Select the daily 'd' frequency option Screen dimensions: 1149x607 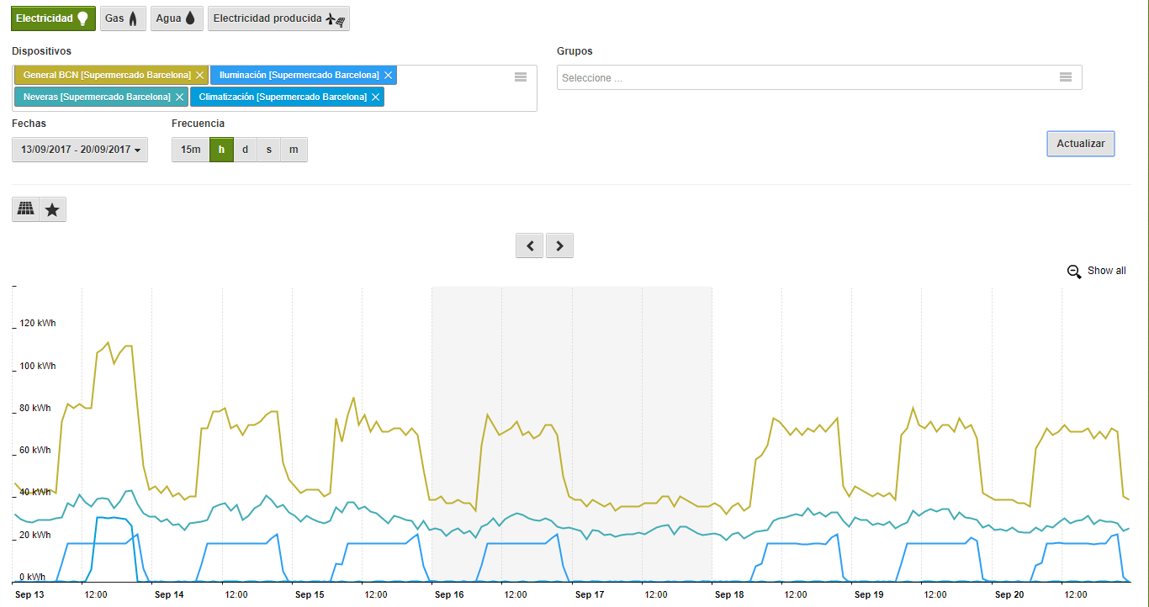point(246,150)
